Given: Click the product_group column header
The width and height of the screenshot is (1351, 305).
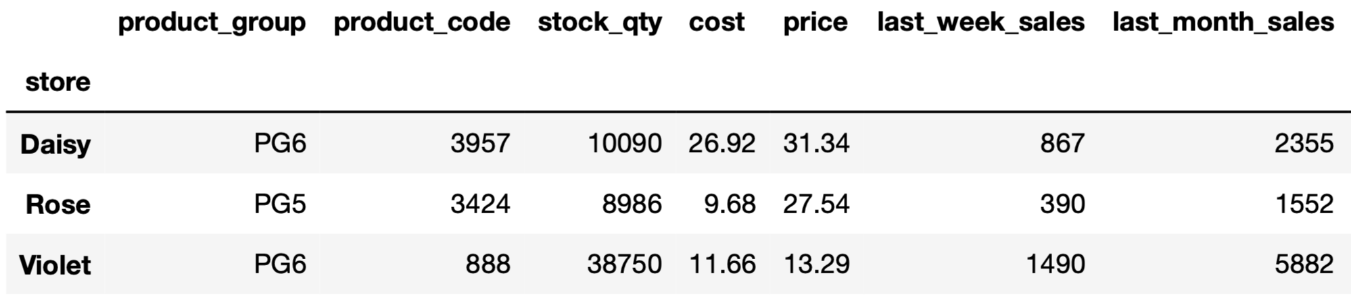Looking at the screenshot, I should pyautogui.click(x=212, y=22).
